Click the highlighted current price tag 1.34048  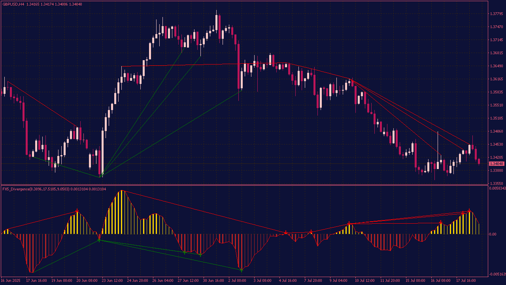pos(496,164)
